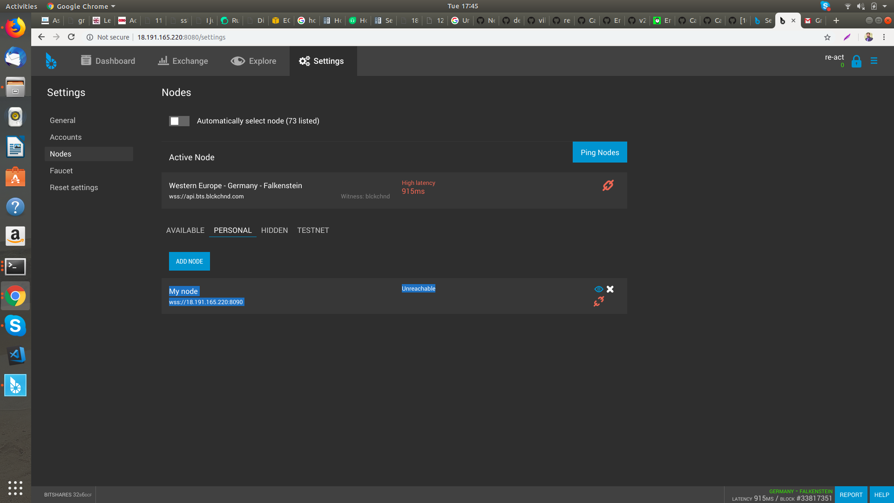Click the My node name text
This screenshot has height=503, width=894.
(x=184, y=291)
